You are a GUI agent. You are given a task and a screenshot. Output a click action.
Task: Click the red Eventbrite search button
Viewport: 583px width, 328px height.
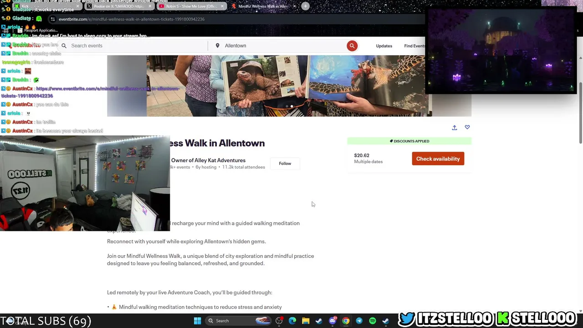[352, 46]
